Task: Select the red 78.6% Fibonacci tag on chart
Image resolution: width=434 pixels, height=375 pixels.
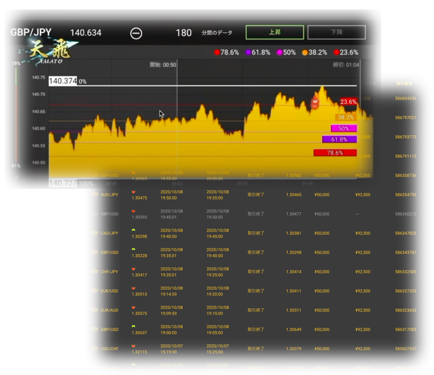Action: coord(335,153)
